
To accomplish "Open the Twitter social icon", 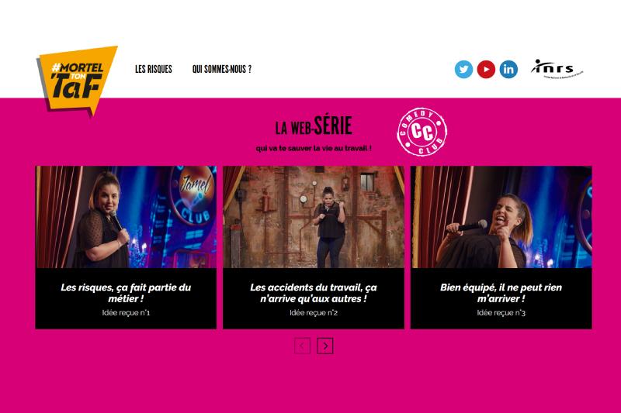I will 463,69.
